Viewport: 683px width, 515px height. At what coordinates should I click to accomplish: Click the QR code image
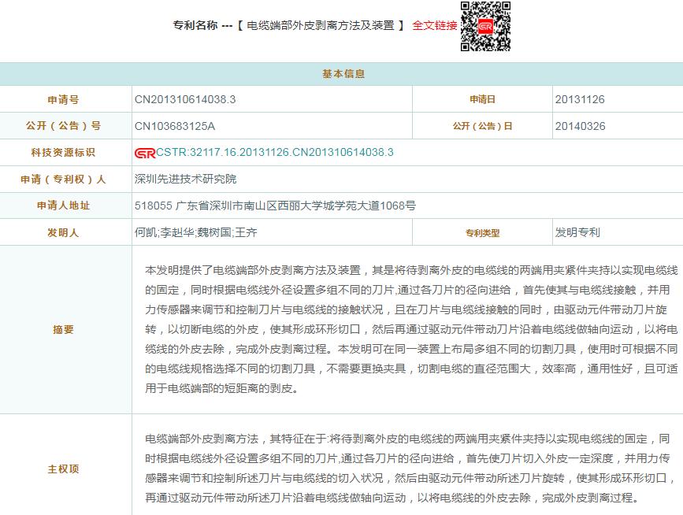(x=485, y=26)
